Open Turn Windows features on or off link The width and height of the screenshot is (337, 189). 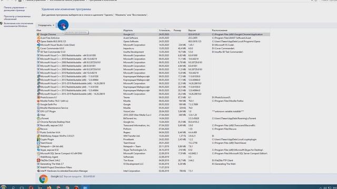pos(18,25)
